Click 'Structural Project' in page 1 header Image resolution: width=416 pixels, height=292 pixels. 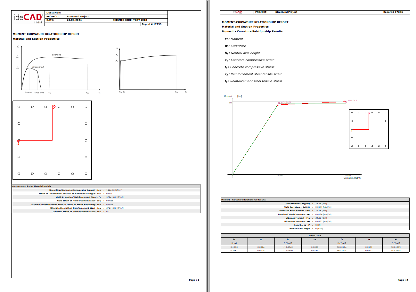click(x=78, y=16)
